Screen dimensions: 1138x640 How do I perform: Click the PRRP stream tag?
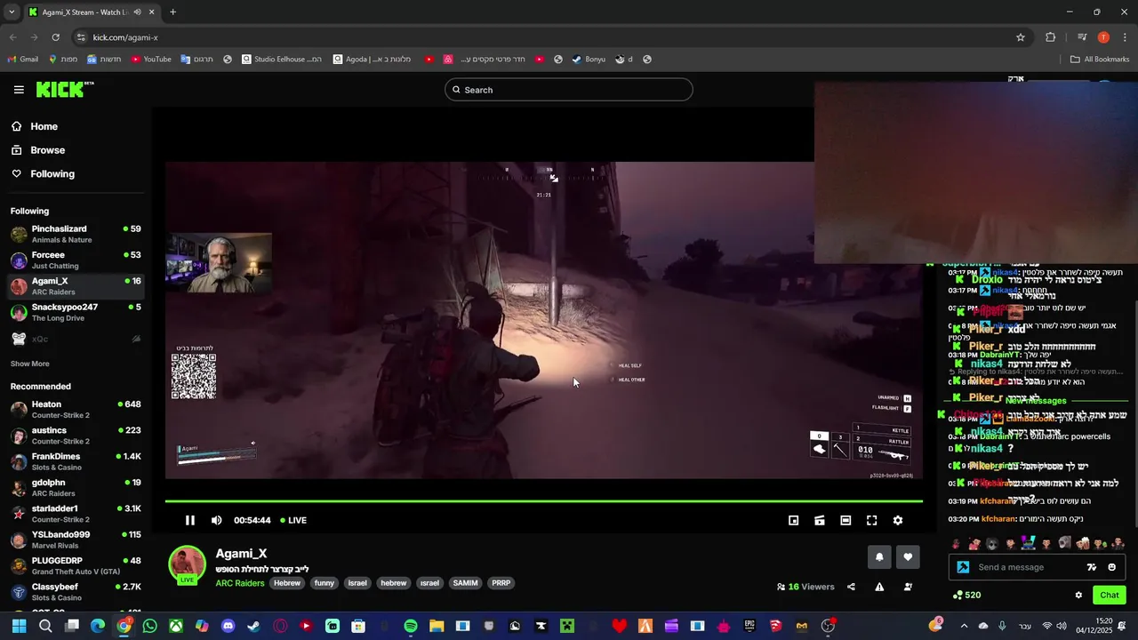click(501, 583)
